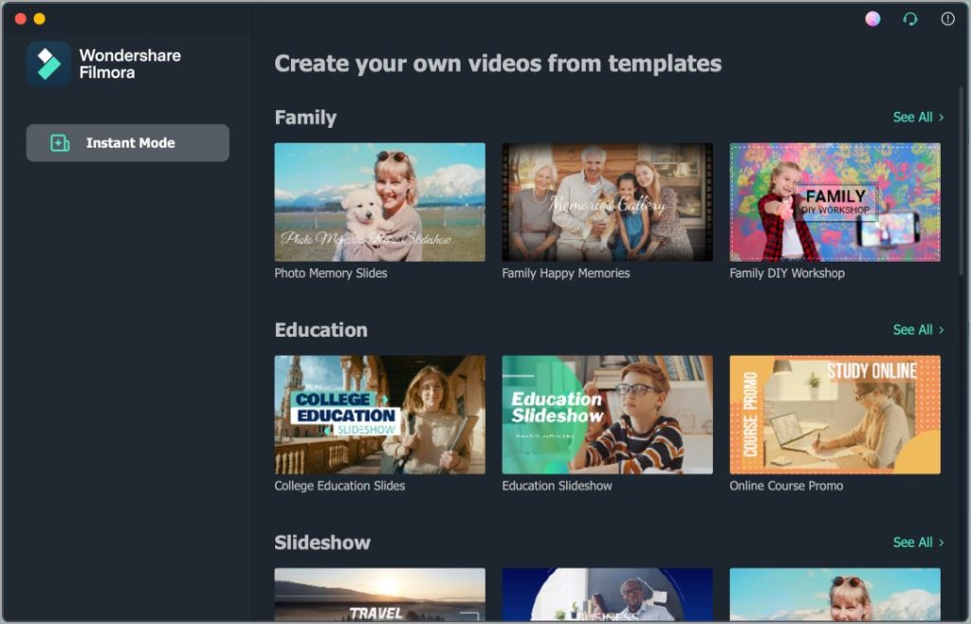The image size is (971, 624).
Task: Click the vertical scrollbar on right
Action: (962, 181)
